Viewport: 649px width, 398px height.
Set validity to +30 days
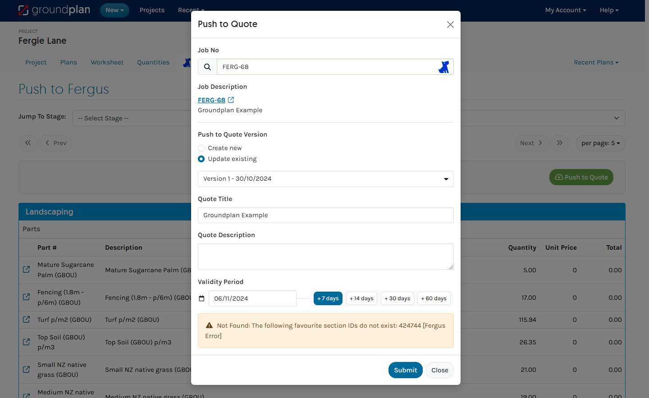(397, 298)
